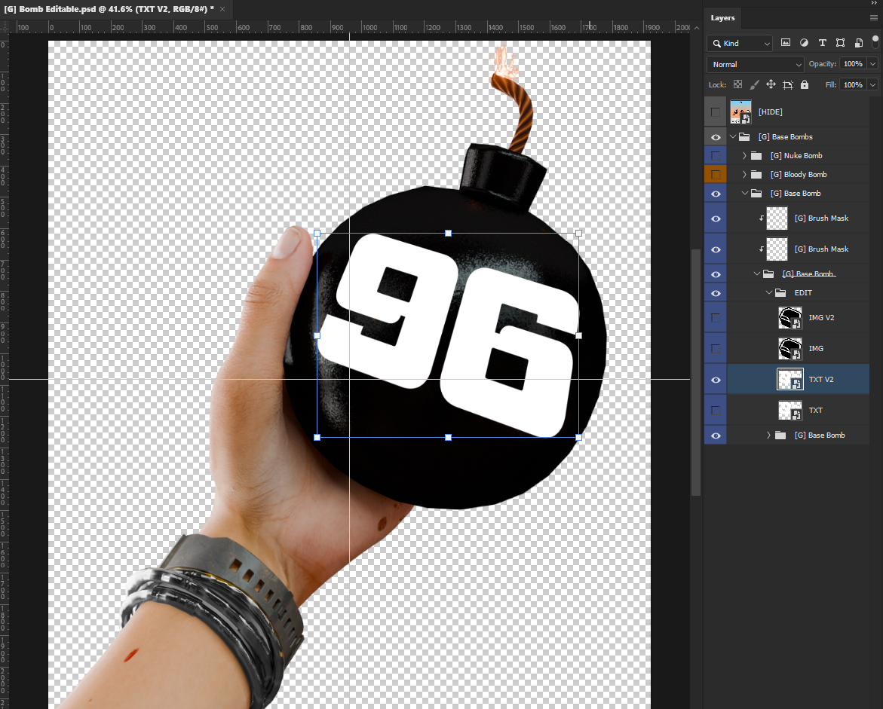883x709 pixels.
Task: Hide the [G] Base Bombs group
Action: tap(716, 137)
